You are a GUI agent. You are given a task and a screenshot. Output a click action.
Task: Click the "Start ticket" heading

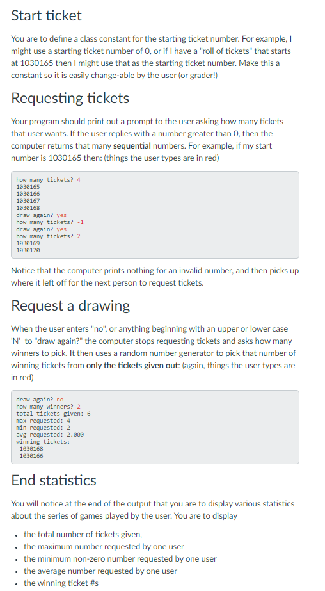tap(46, 15)
